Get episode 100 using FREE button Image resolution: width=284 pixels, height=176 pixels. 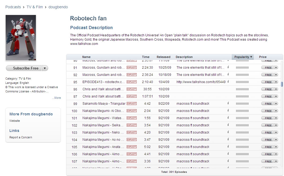point(268,111)
